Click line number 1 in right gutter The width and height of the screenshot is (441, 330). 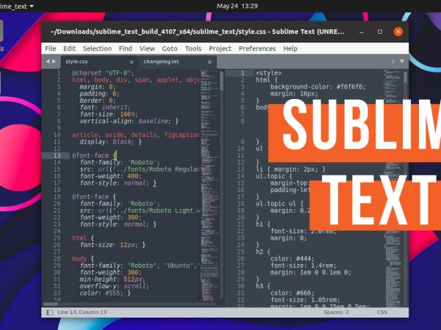tap(242, 73)
